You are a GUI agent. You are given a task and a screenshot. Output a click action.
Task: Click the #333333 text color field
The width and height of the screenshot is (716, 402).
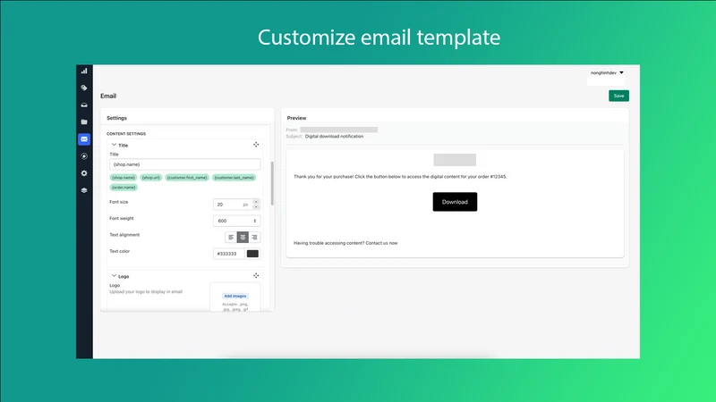pyautogui.click(x=229, y=254)
